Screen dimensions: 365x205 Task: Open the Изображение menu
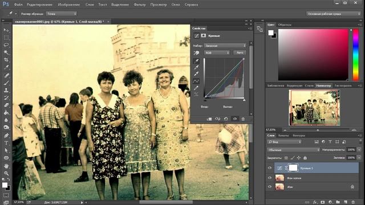click(68, 5)
